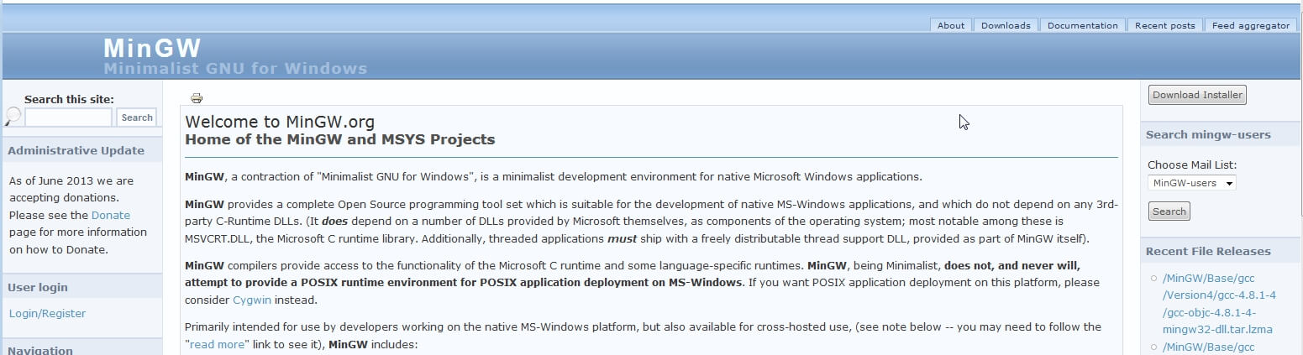The image size is (1303, 355).
Task: Click the printer-friendly version icon
Action: [x=197, y=98]
